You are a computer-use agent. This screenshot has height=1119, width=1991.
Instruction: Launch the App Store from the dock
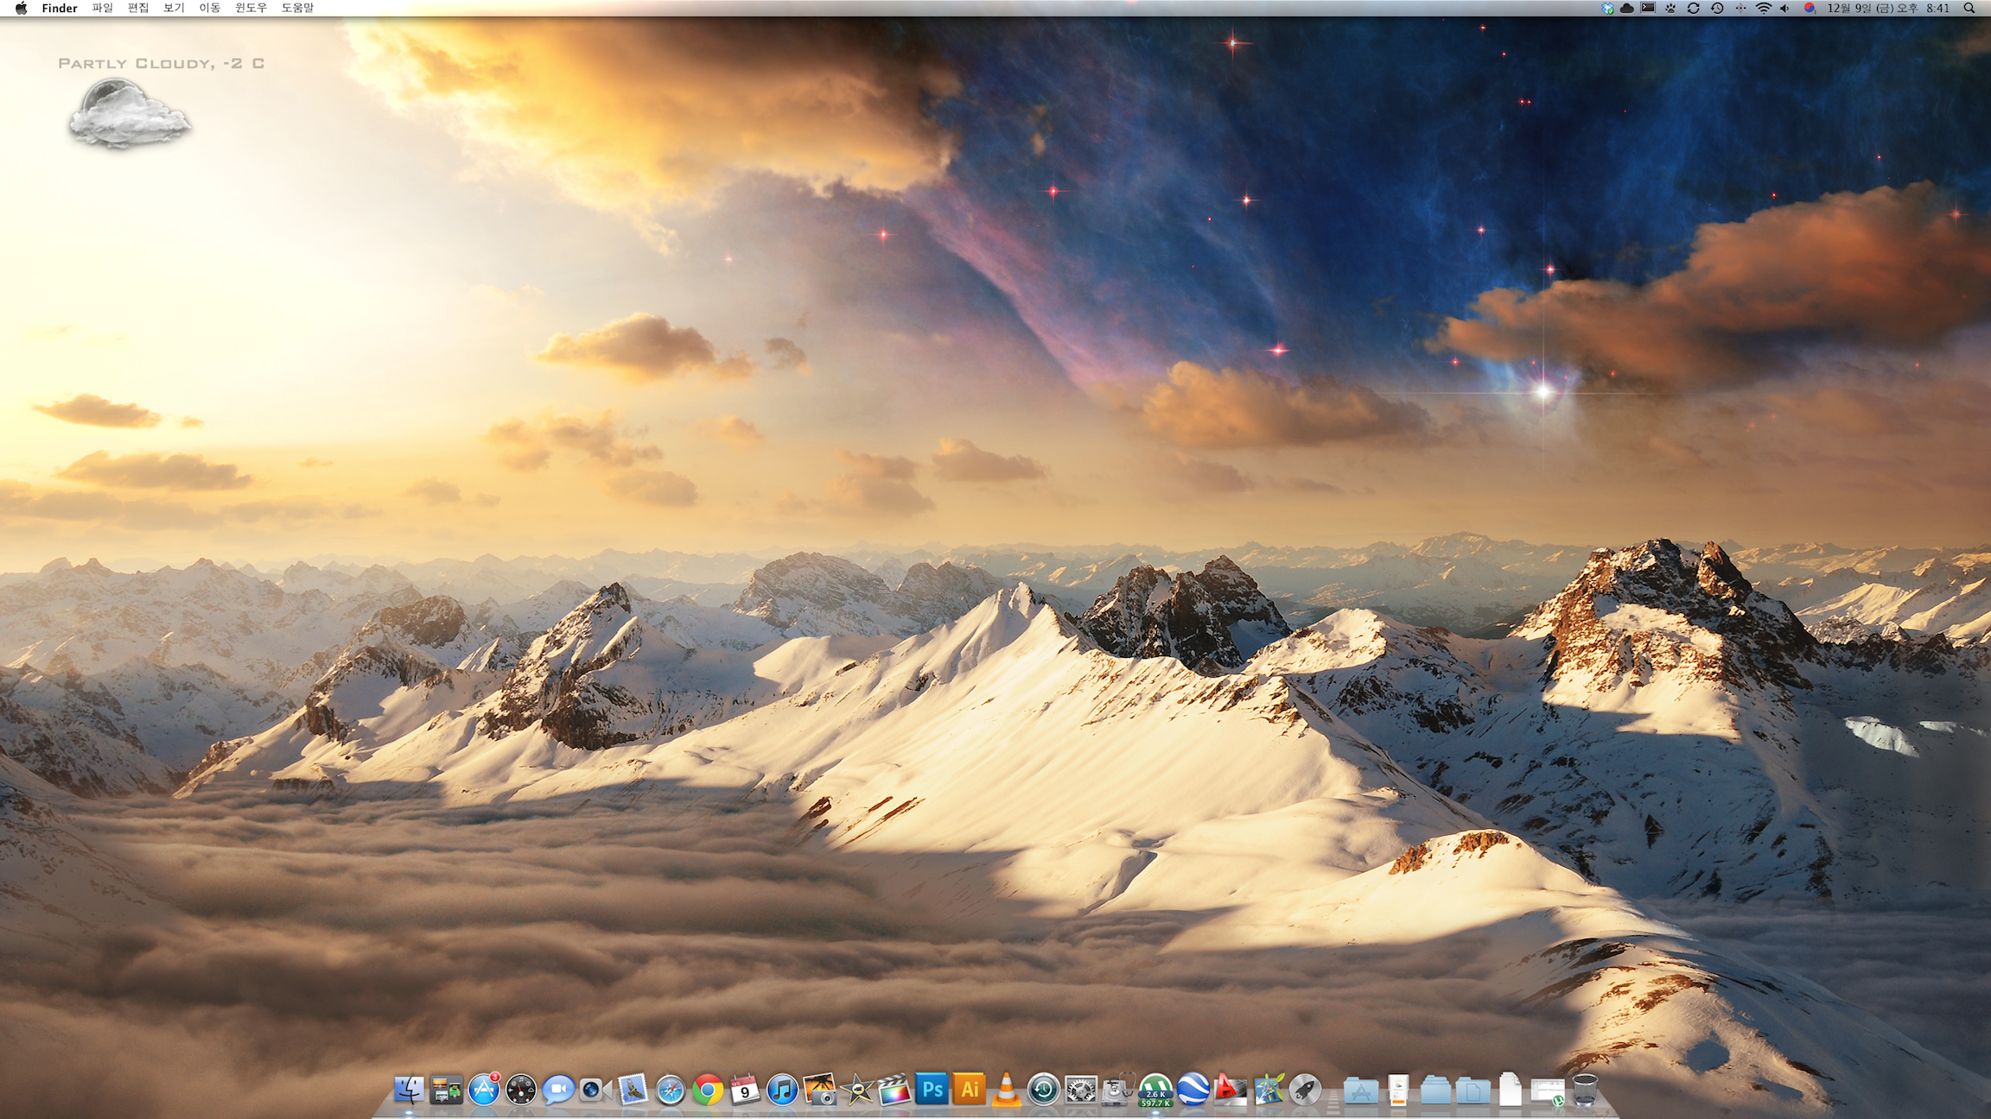click(484, 1091)
